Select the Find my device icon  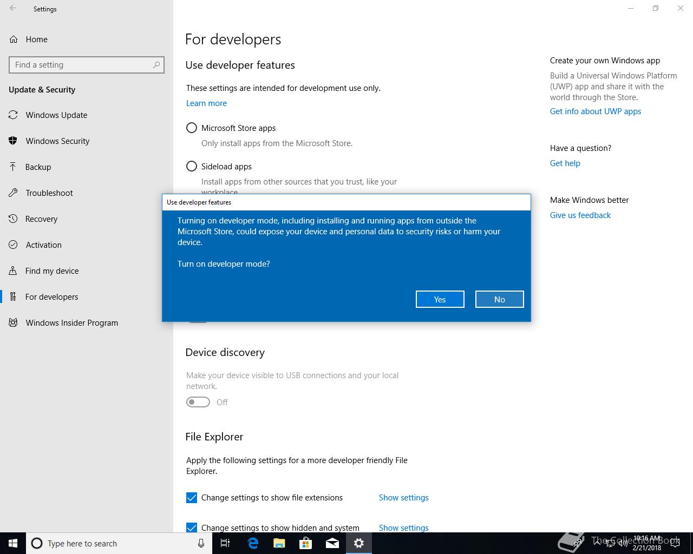[13, 271]
